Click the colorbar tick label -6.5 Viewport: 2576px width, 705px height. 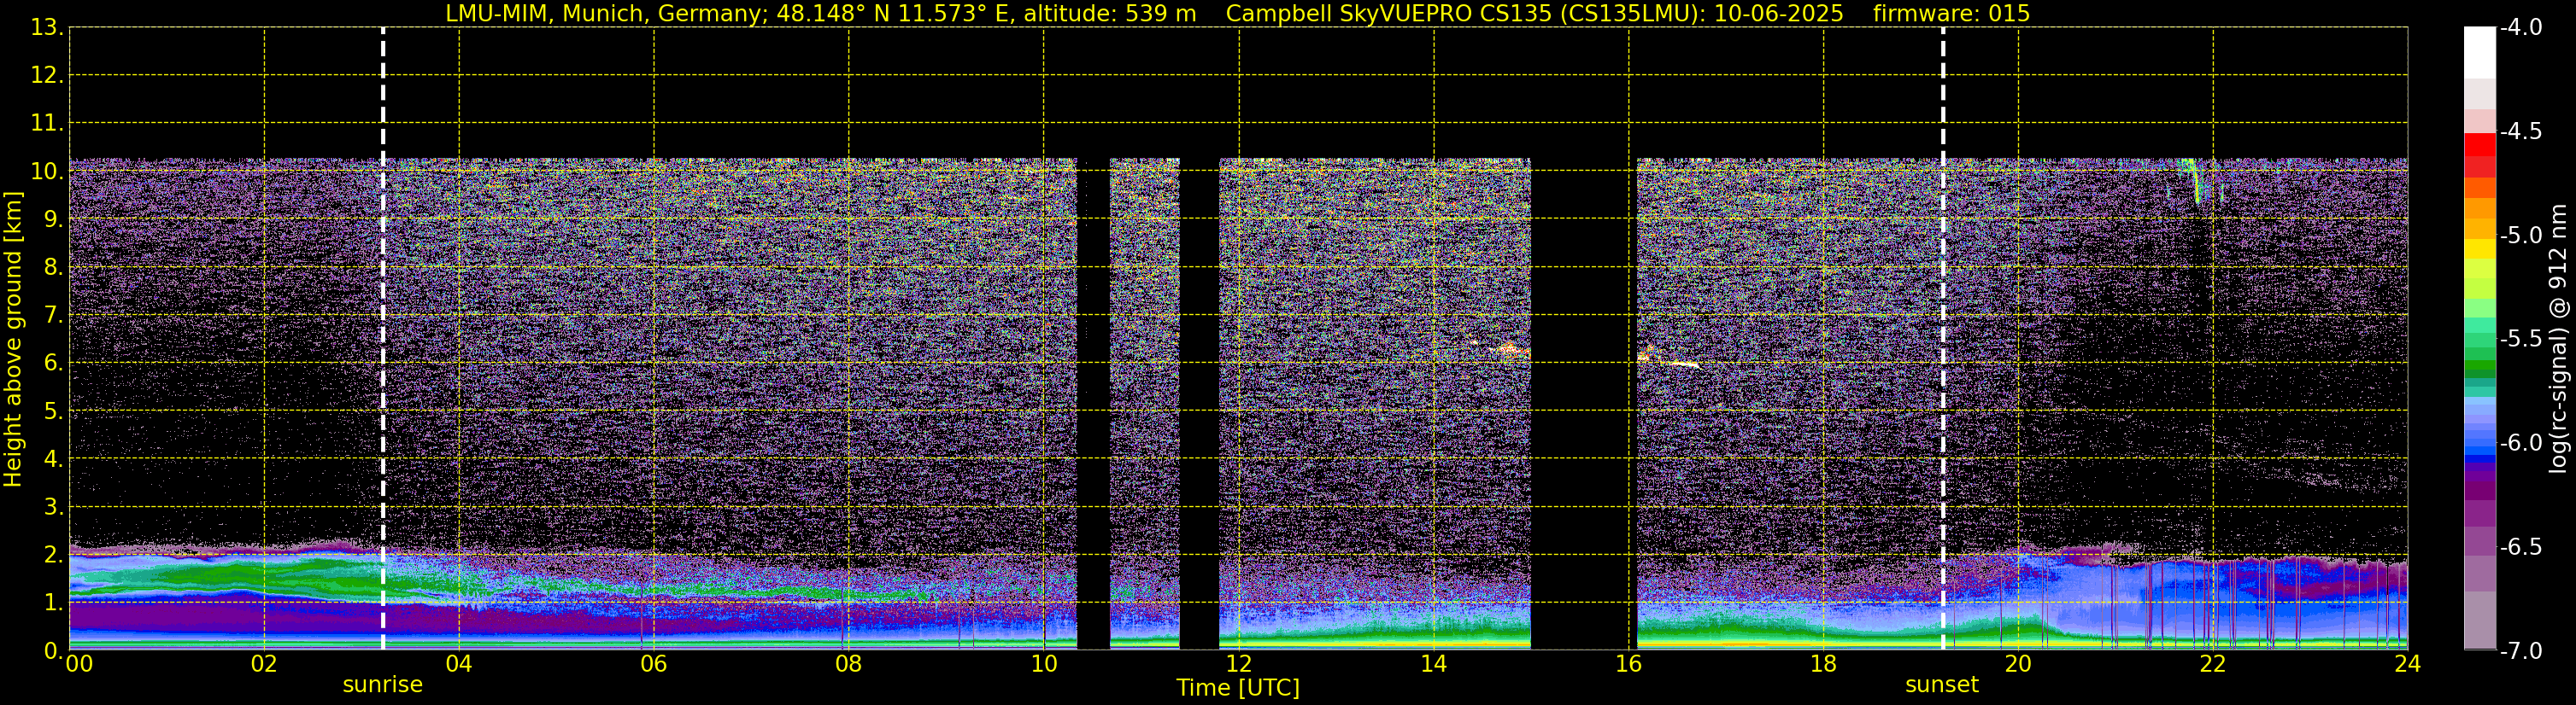[x=2520, y=547]
